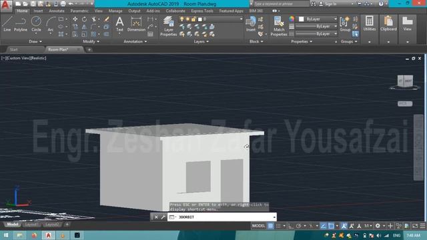This screenshot has width=427, height=240.
Task: Open the Layer Properties manager
Action: (168, 26)
